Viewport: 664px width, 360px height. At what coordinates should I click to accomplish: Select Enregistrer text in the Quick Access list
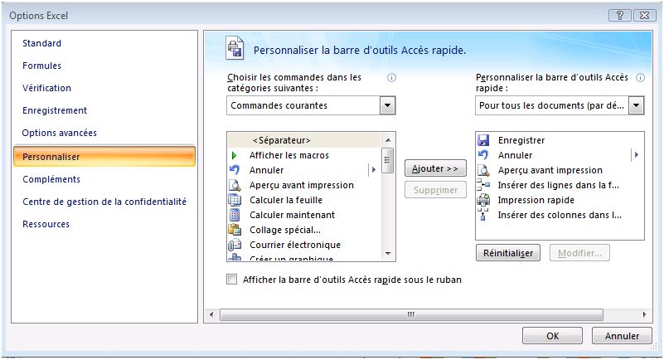pyautogui.click(x=521, y=140)
